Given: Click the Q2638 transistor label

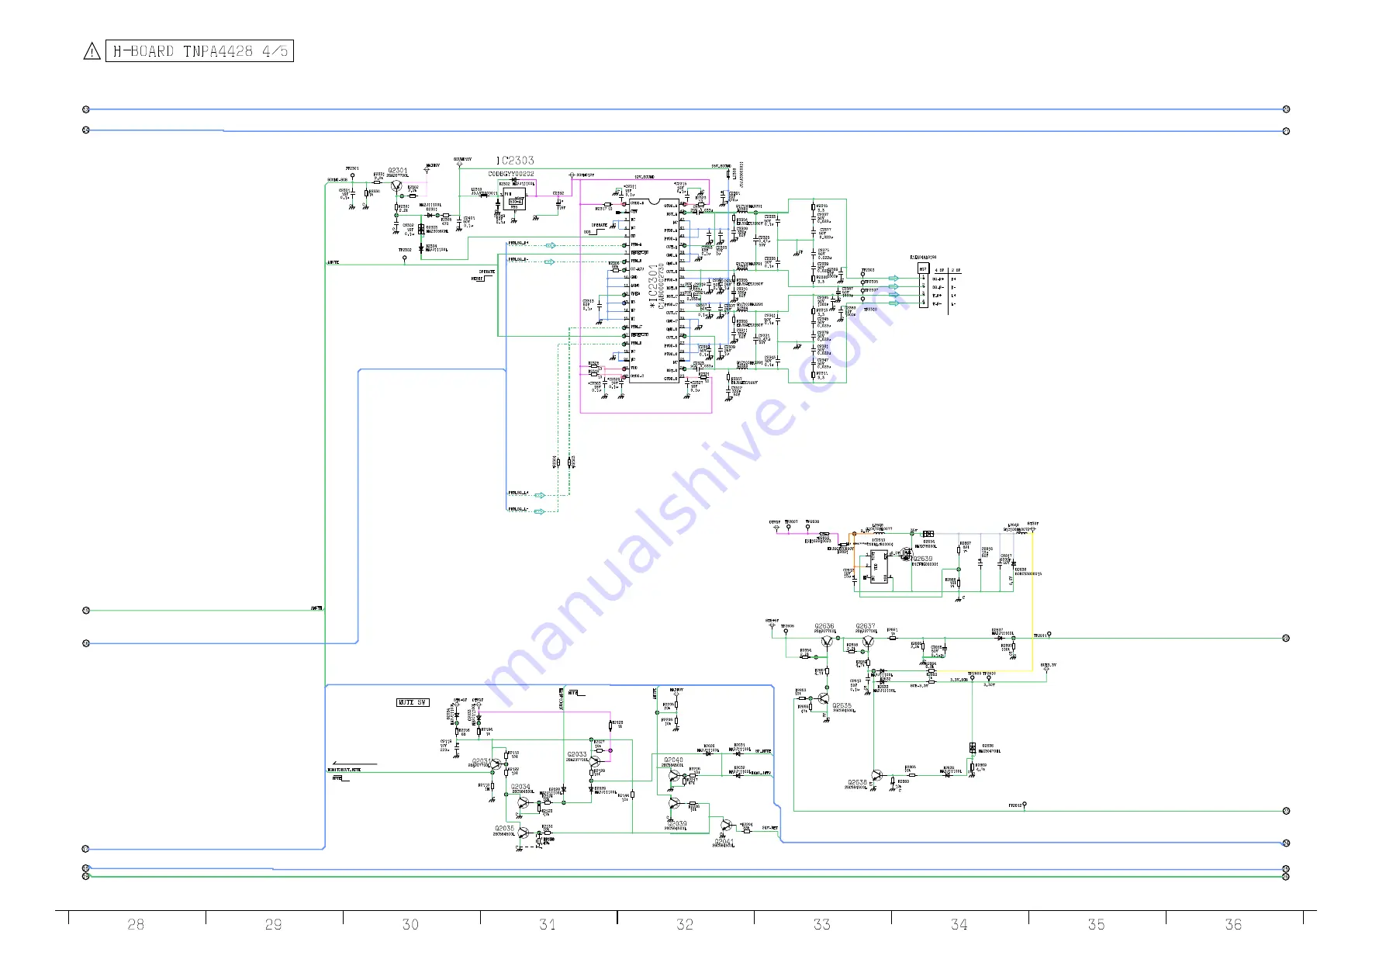Looking at the screenshot, I should [857, 783].
